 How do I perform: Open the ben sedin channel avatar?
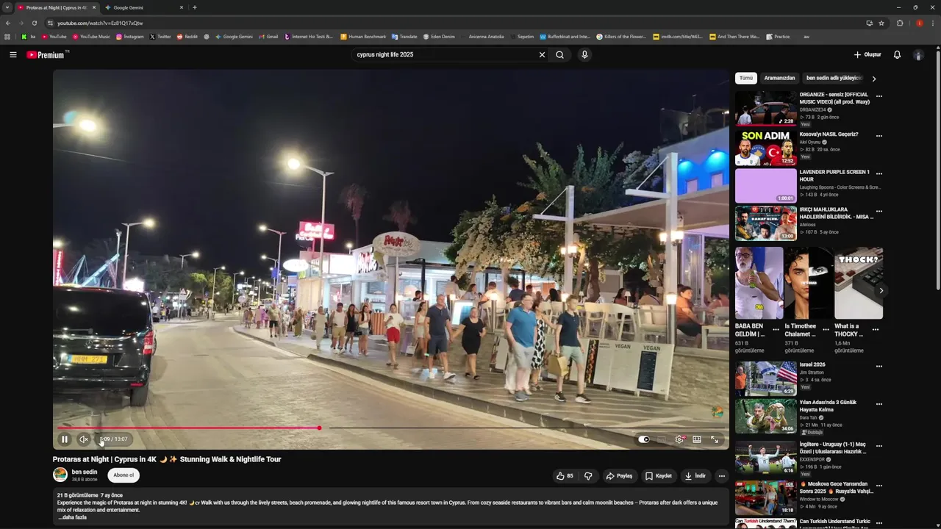click(60, 475)
